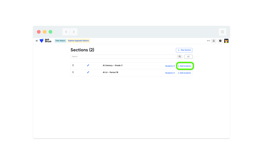
Task: Click the red close window dot
Action: click(x=39, y=32)
